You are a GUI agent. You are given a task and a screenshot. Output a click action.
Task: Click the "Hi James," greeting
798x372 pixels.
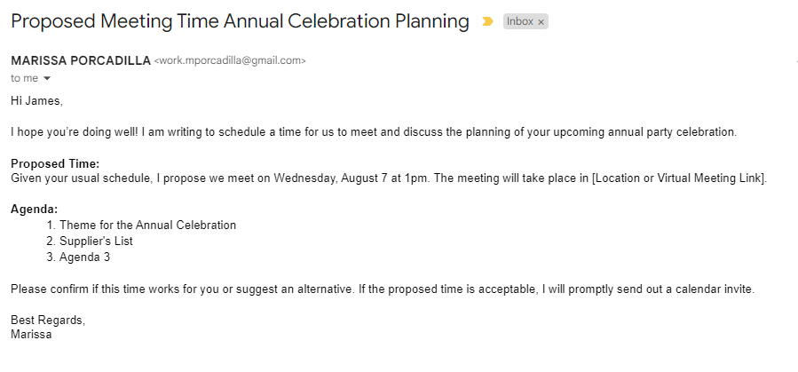coord(36,100)
